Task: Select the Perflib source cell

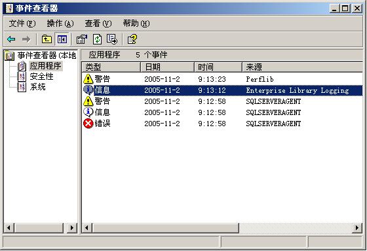Action: pos(260,79)
